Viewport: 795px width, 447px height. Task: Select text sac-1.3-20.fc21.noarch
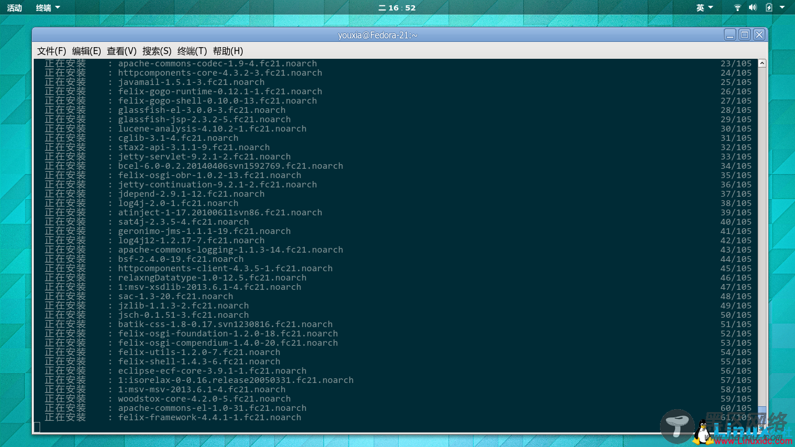176,296
